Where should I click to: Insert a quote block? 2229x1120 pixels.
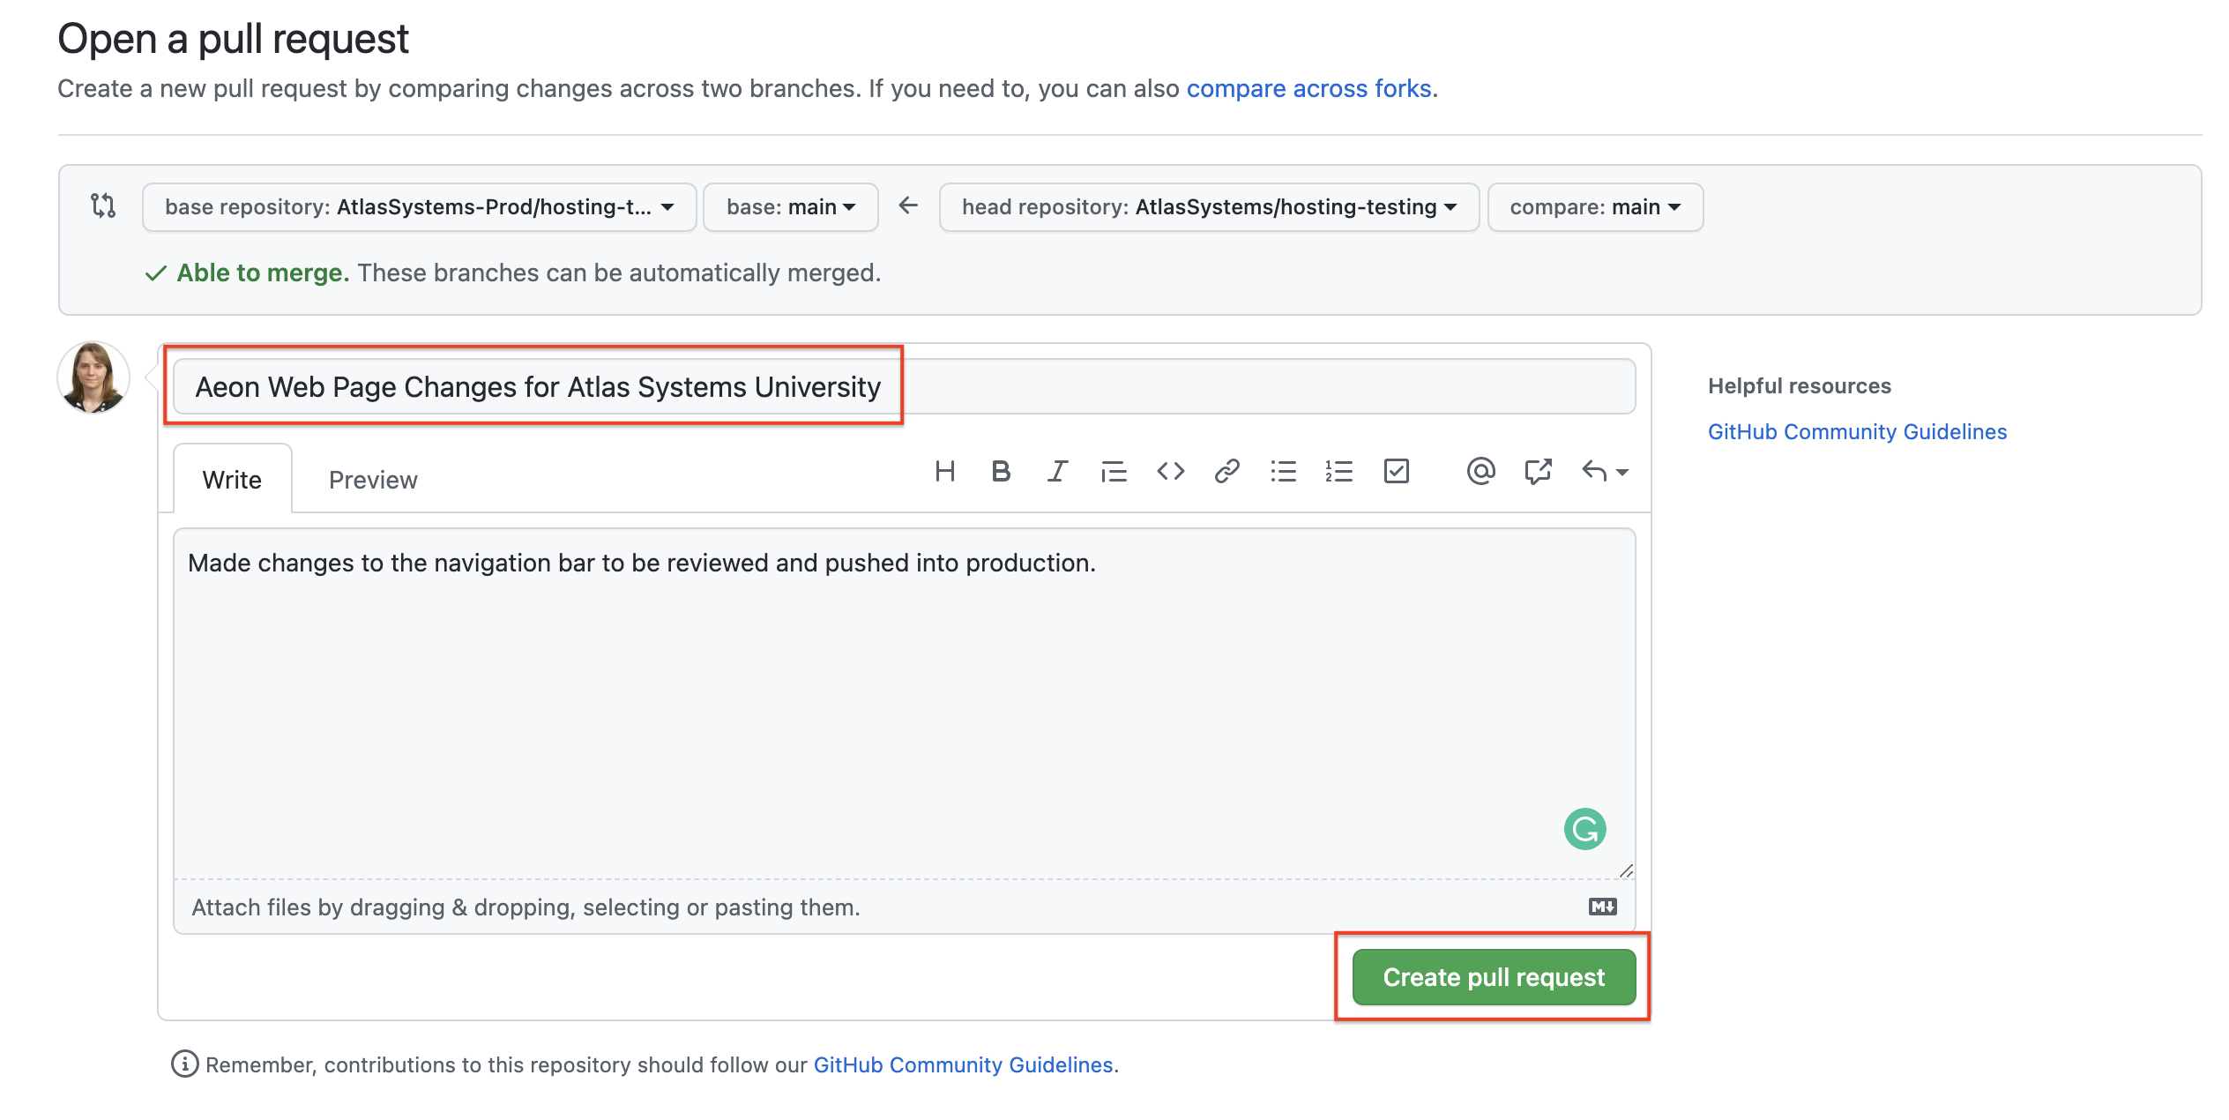pyautogui.click(x=1114, y=472)
